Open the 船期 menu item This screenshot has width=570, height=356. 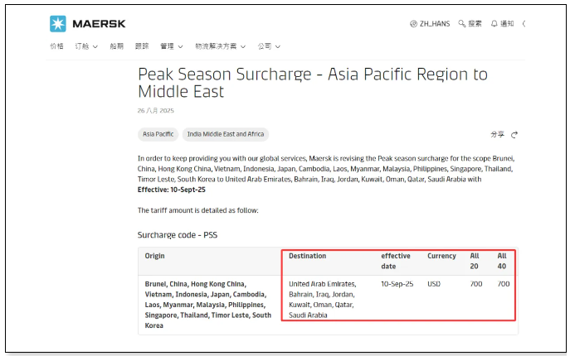pyautogui.click(x=117, y=46)
